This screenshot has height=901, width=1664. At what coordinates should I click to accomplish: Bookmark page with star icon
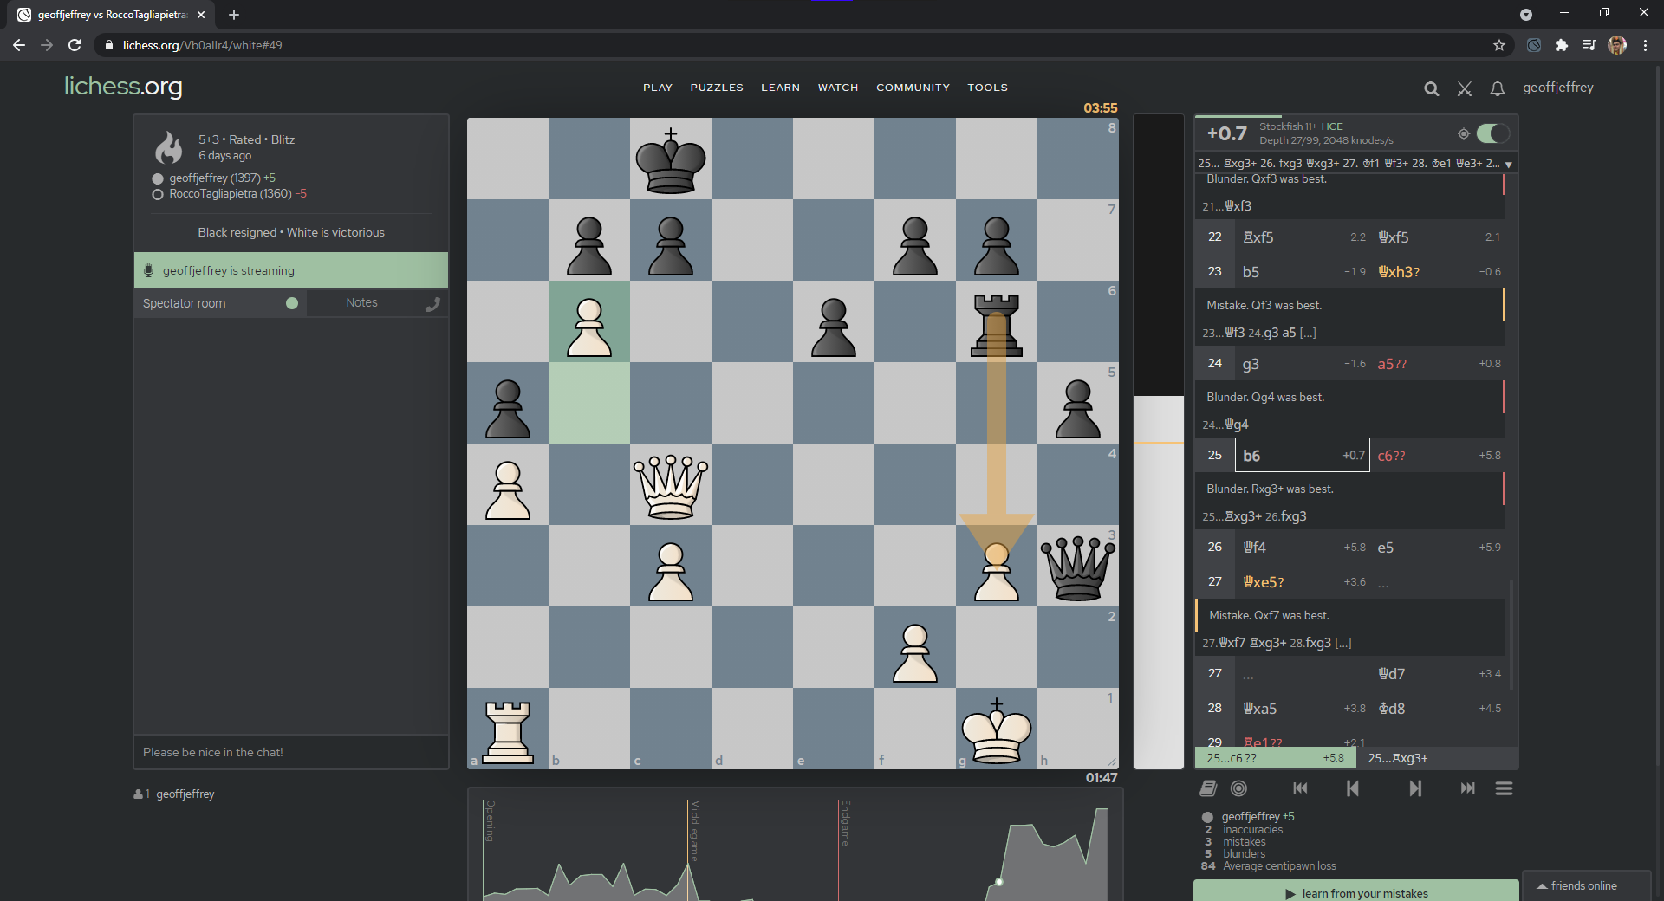1499,45
